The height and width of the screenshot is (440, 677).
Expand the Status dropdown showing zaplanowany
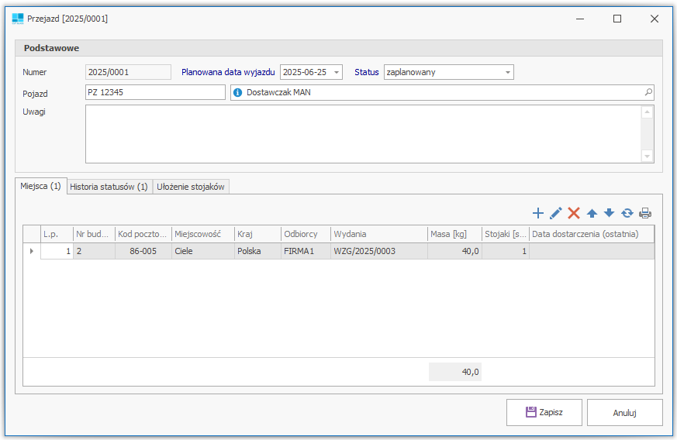coord(508,72)
